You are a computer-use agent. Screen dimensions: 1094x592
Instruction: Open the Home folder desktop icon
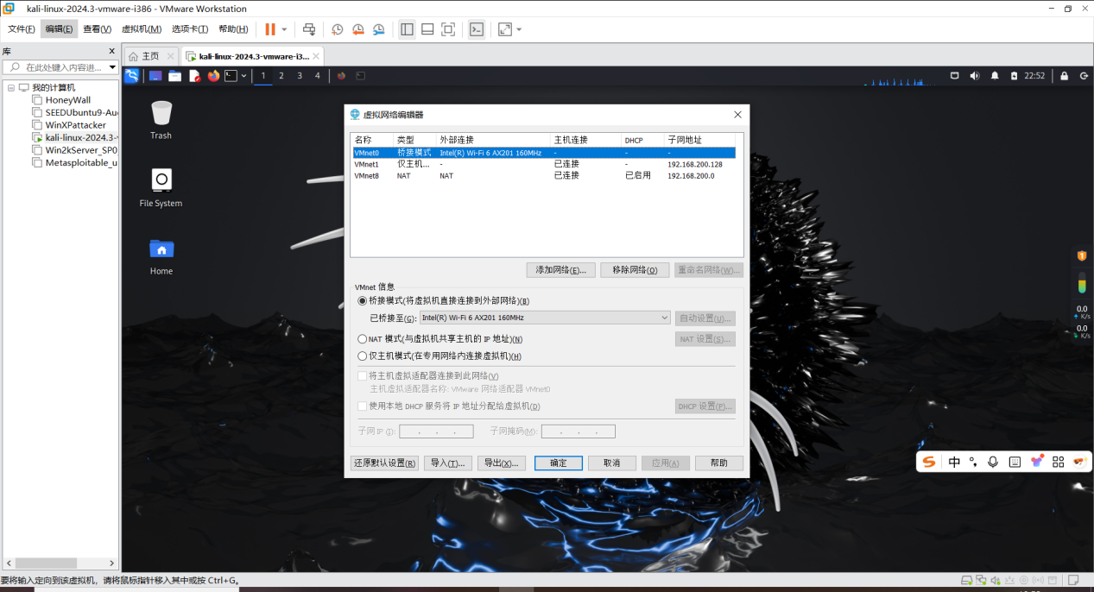click(161, 255)
